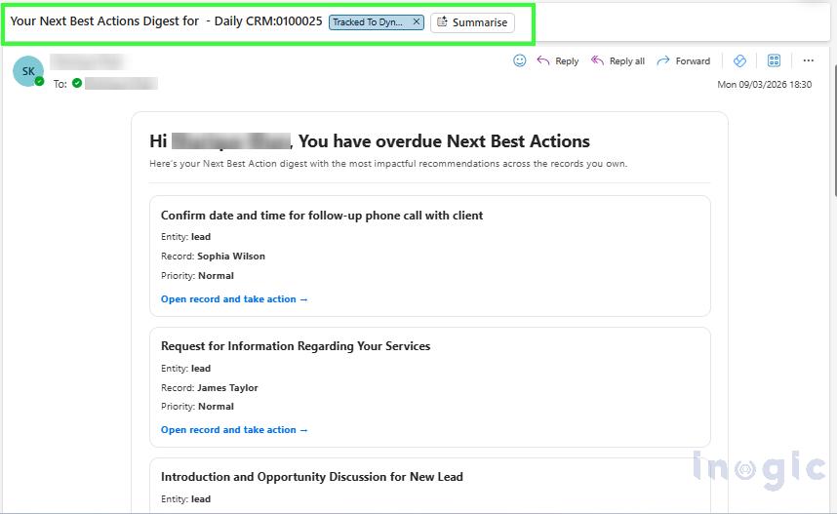Click the green verified icon beside To:

77,83
